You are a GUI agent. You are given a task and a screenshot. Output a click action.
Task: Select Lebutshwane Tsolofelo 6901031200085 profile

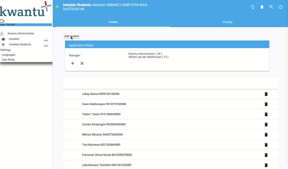tap(106, 165)
